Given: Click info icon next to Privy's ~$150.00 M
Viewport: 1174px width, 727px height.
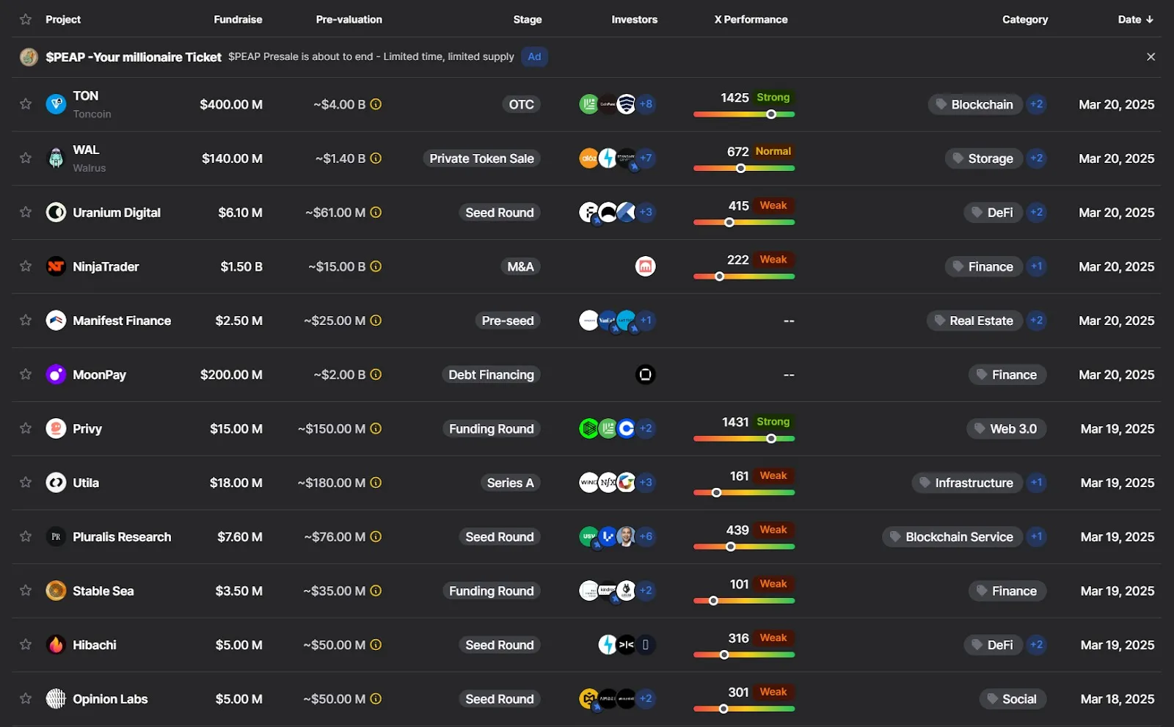Looking at the screenshot, I should (x=376, y=428).
